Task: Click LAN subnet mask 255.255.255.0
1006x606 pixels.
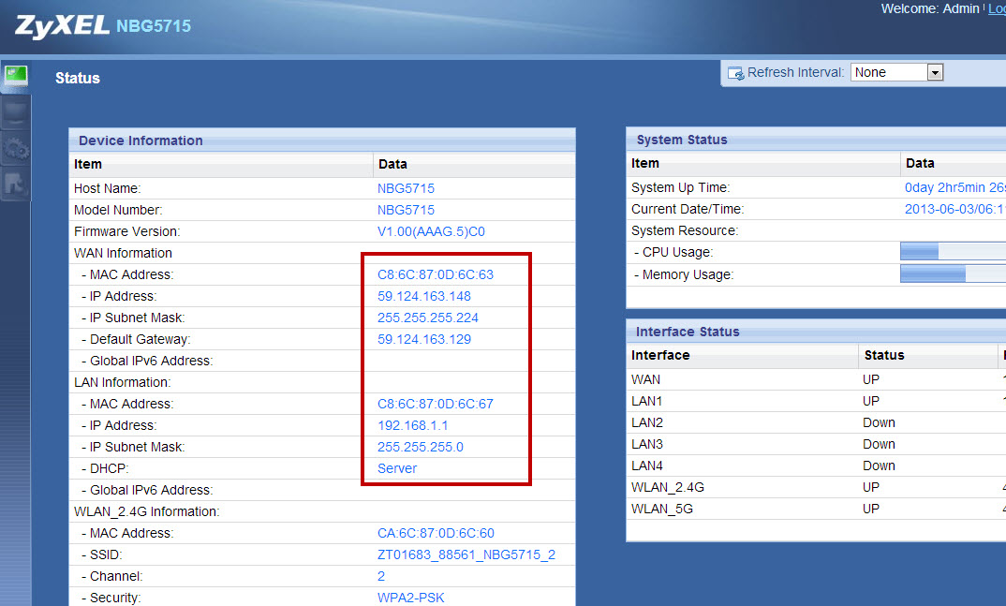Action: click(x=421, y=447)
